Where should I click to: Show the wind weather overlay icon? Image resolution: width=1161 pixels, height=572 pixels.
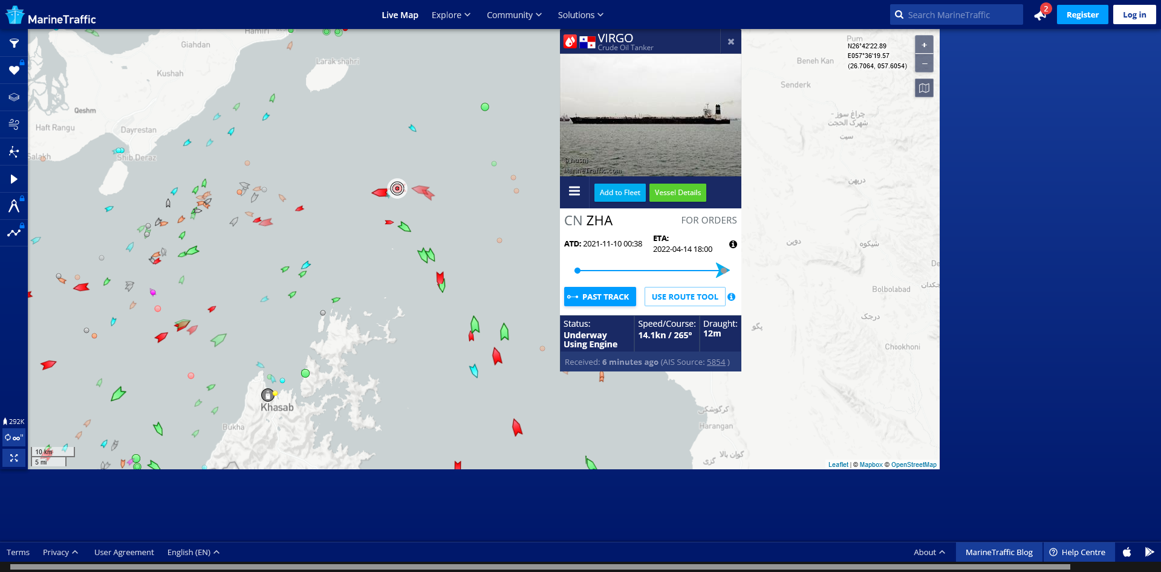pyautogui.click(x=14, y=124)
